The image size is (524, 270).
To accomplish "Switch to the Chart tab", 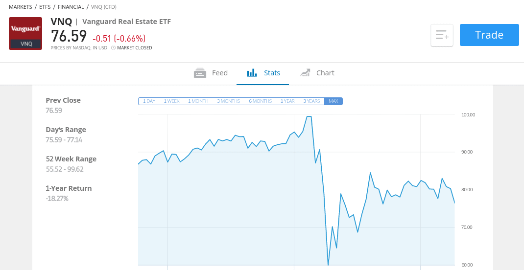I will pyautogui.click(x=317, y=73).
